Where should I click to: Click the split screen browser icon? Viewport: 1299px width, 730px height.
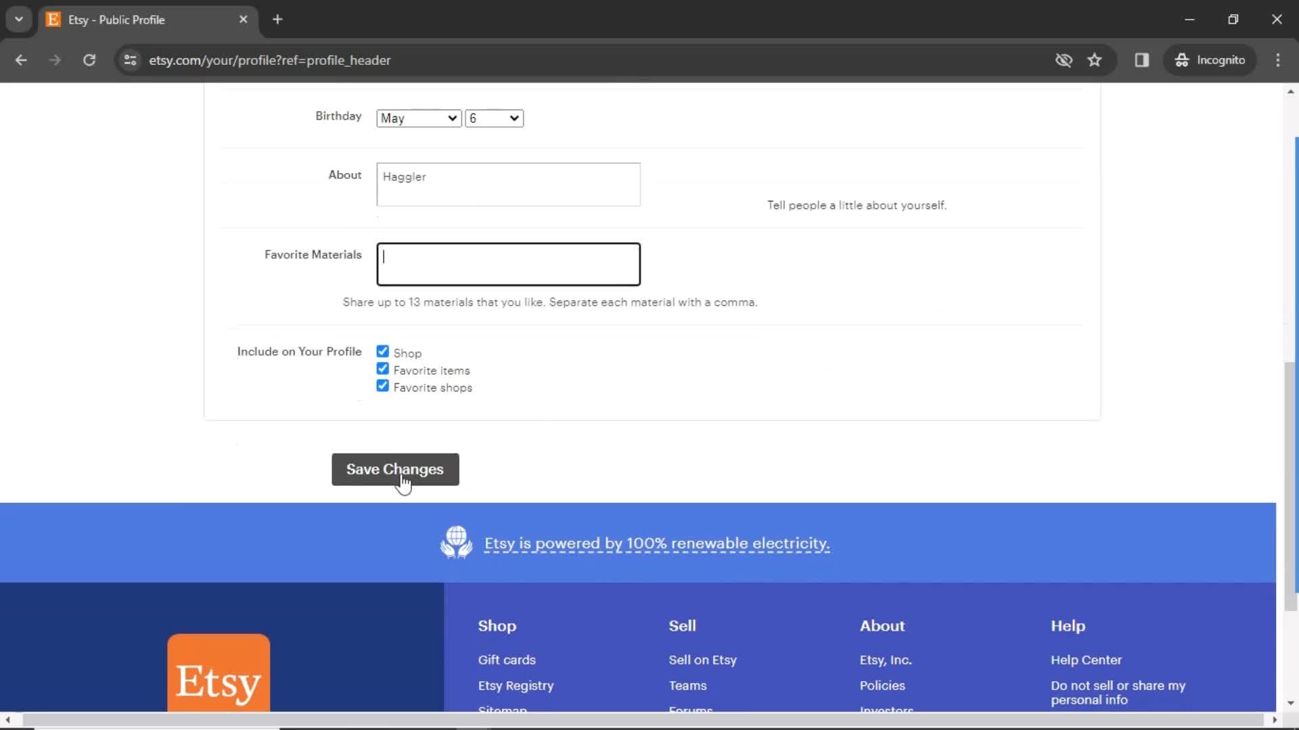click(1142, 59)
